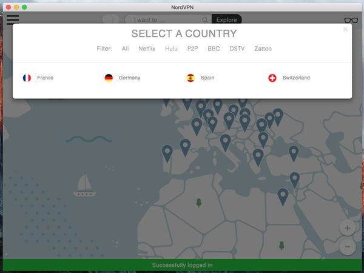
Task: Click the map pin in Portugal
Action: coord(167,153)
